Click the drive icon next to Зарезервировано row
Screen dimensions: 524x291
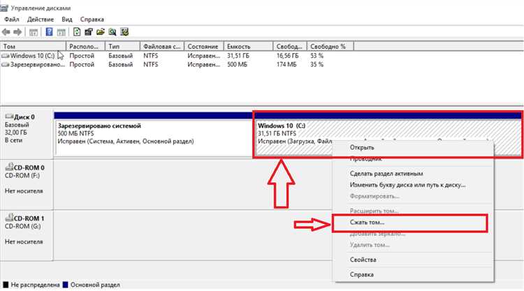tap(5, 65)
